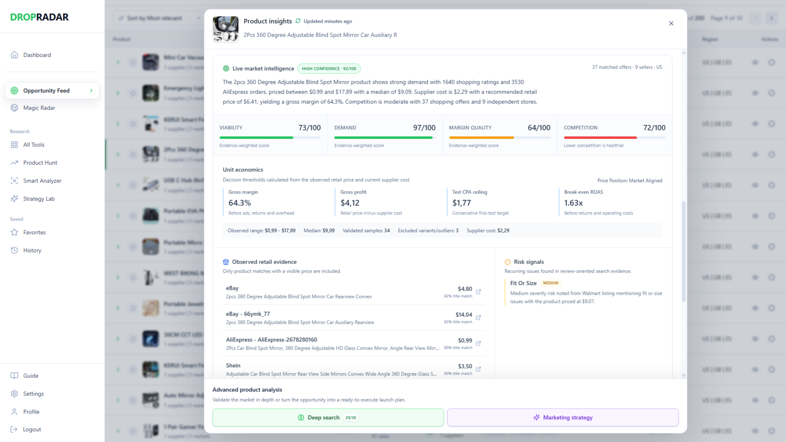The image size is (786, 442).
Task: Open the external link for the Shein offer
Action: [478, 369]
